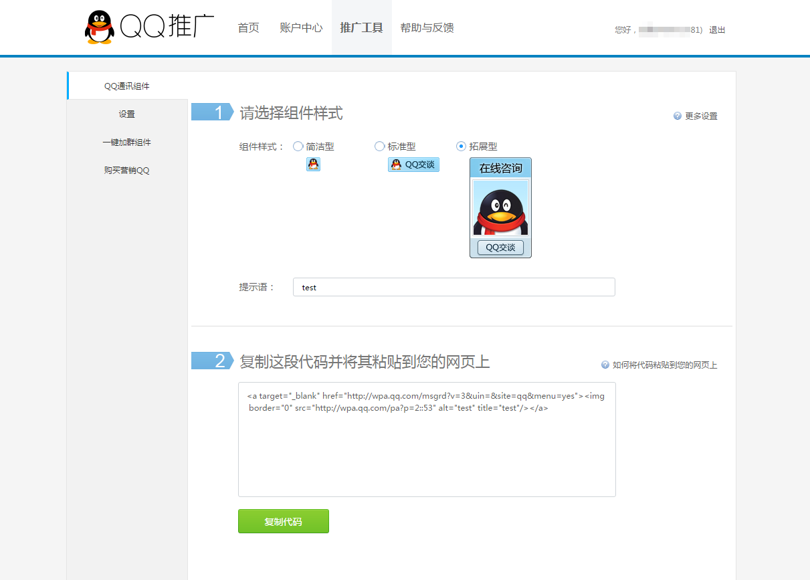
Task: Click the QQ交谈 standard style preview badge
Action: point(413,165)
